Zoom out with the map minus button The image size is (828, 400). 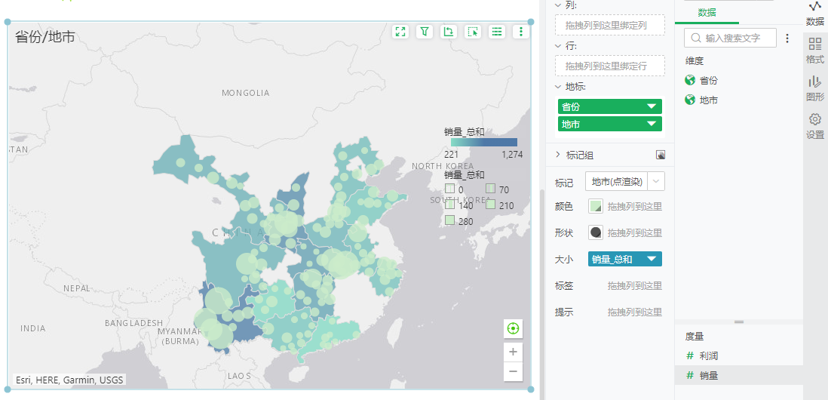point(513,371)
